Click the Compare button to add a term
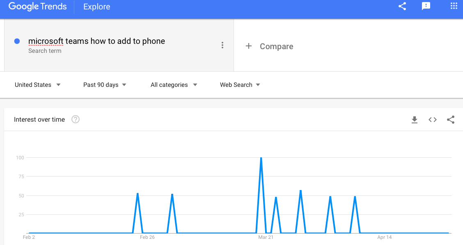 coord(276,46)
